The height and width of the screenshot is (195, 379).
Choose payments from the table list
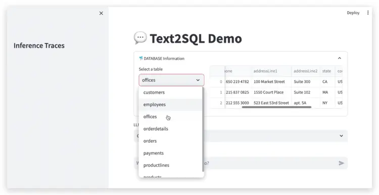point(170,153)
